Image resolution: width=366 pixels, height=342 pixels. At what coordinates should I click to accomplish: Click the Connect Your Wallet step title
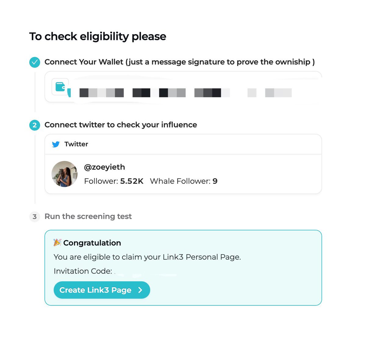click(180, 62)
